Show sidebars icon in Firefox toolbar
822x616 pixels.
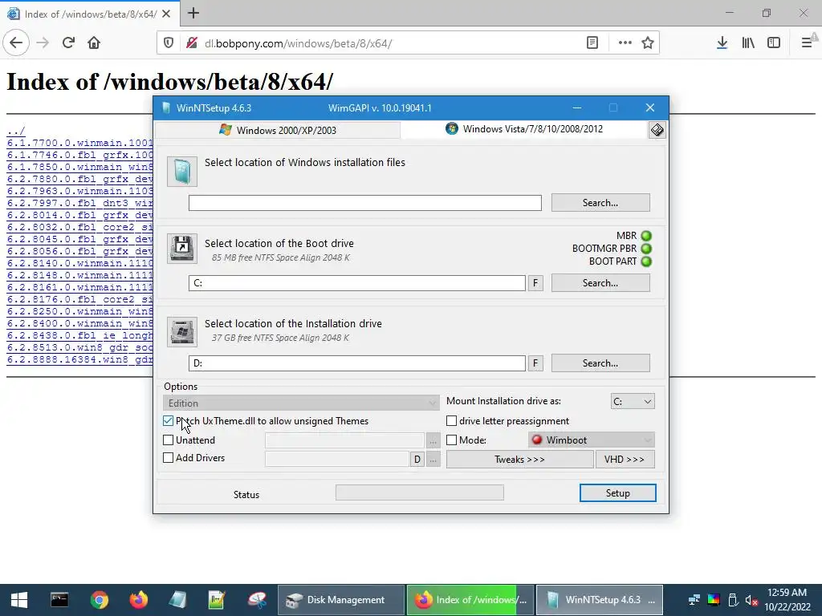coord(774,43)
